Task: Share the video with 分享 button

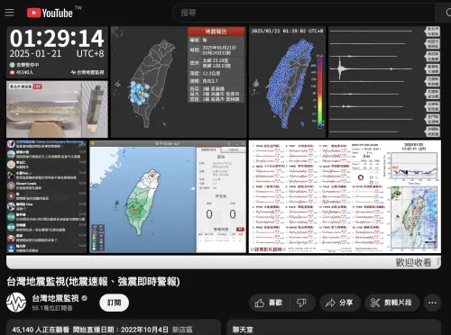Action: click(x=340, y=303)
